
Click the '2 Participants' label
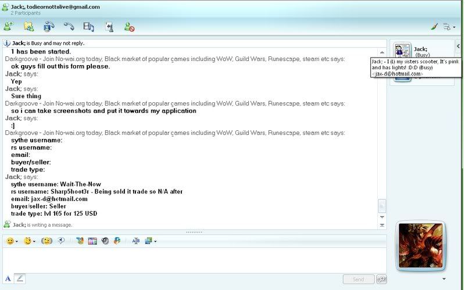(x=26, y=13)
